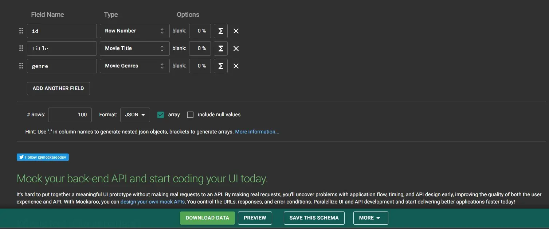
Task: Click inside the # Rows input field
Action: coord(70,114)
